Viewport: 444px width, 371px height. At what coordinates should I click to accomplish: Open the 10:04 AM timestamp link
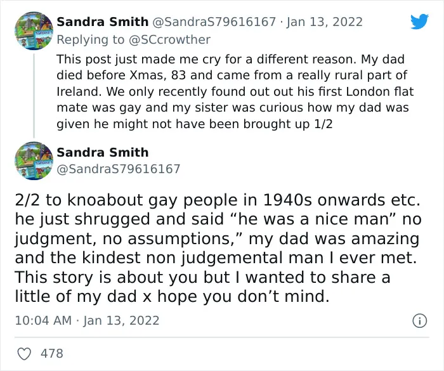(88, 320)
